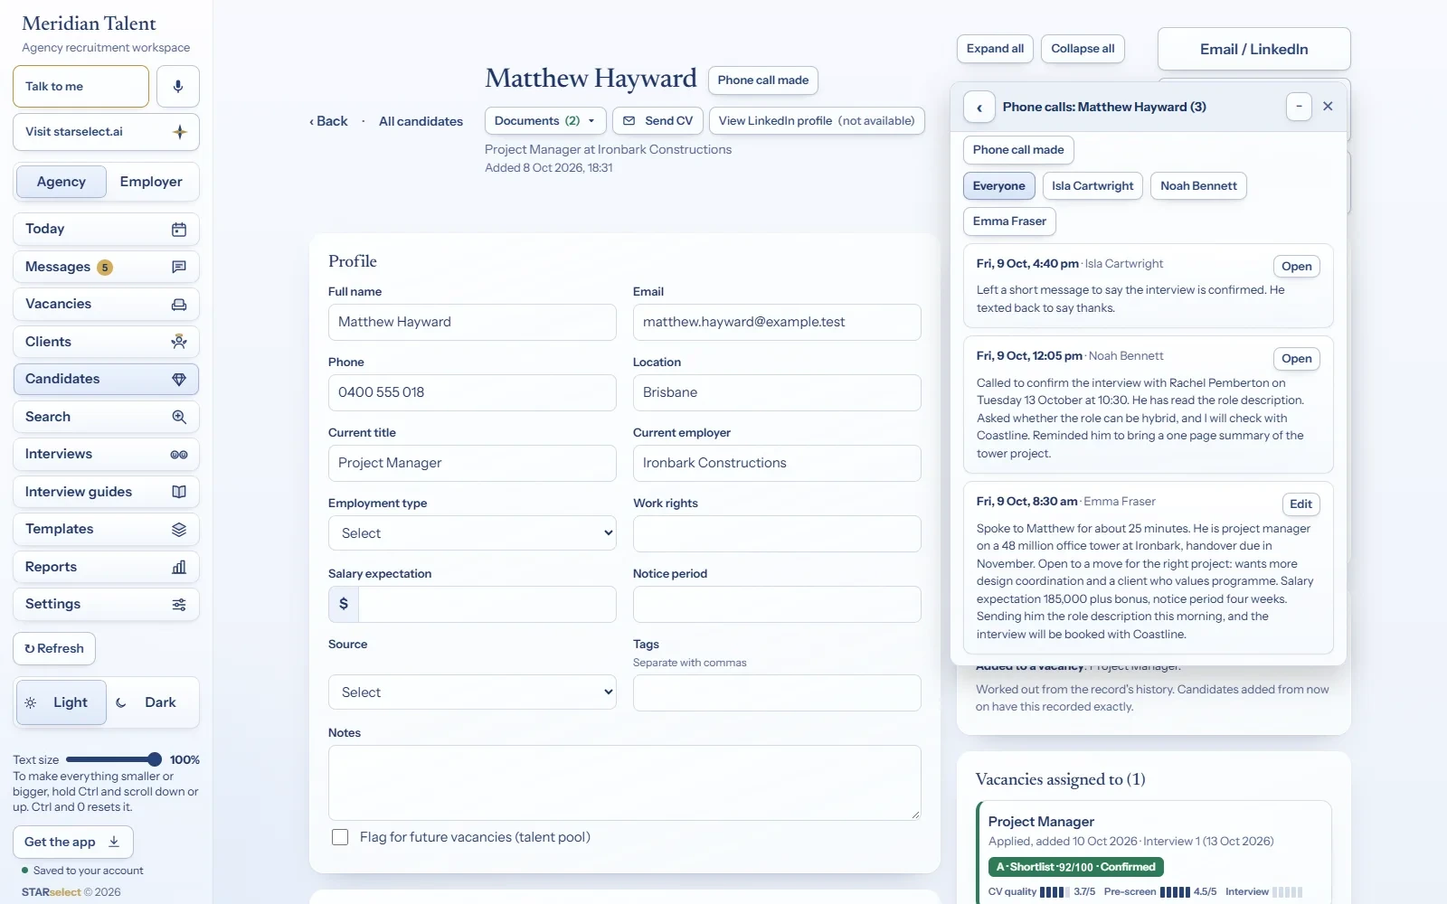Click the Back link

tap(328, 121)
